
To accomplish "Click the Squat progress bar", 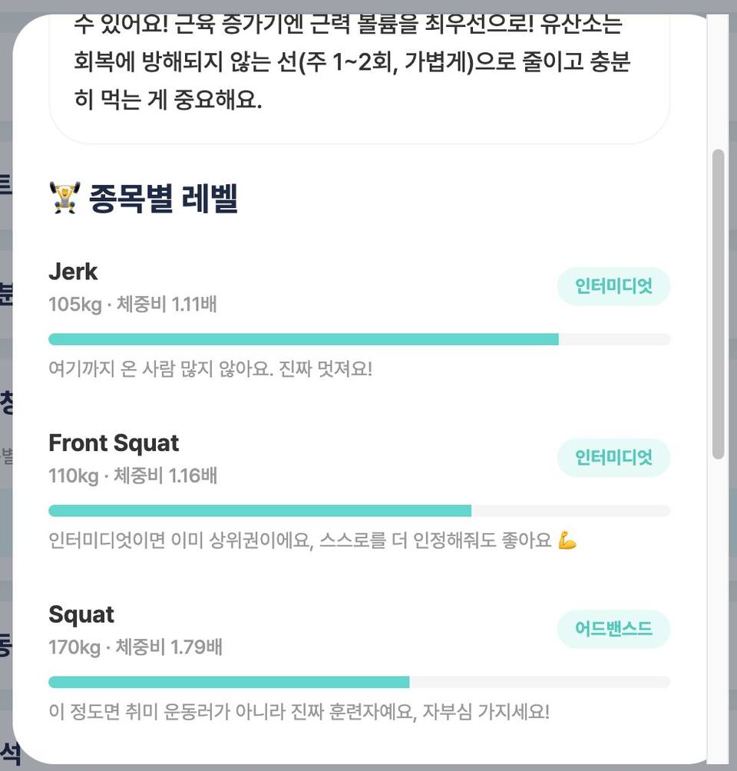I will [x=359, y=682].
